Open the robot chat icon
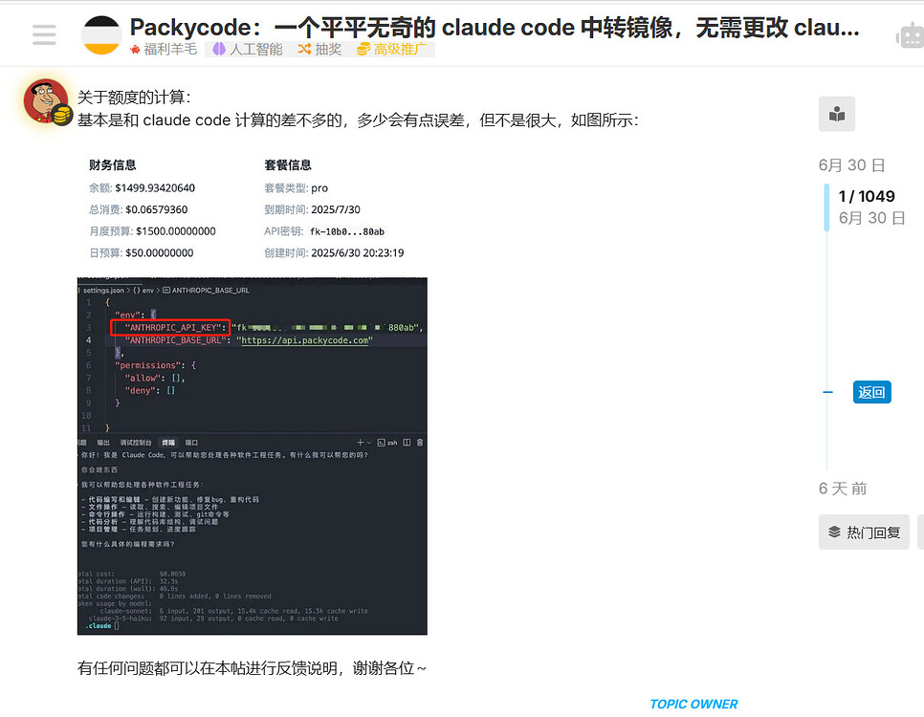Screen dimensions: 924x717 click(x=911, y=36)
